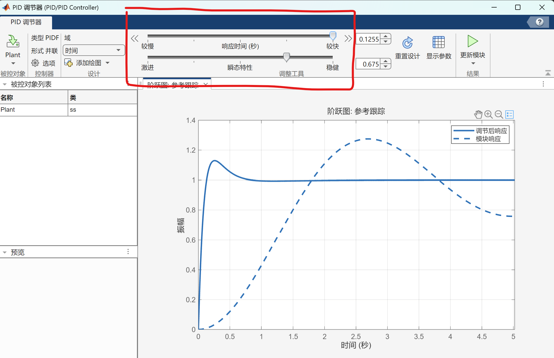Collapse the Preview (预览) panel
Viewport: 554px width, 358px height.
[x=5, y=252]
